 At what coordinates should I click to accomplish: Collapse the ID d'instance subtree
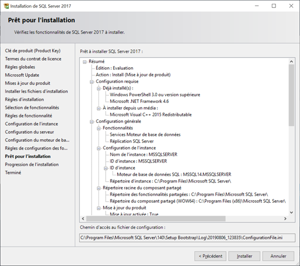(106, 168)
